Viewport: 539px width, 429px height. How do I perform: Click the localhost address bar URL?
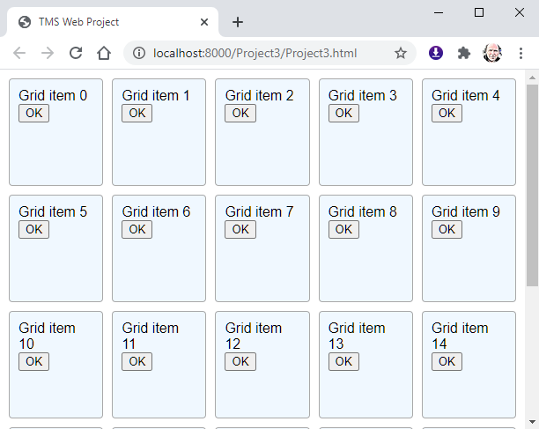pyautogui.click(x=255, y=53)
